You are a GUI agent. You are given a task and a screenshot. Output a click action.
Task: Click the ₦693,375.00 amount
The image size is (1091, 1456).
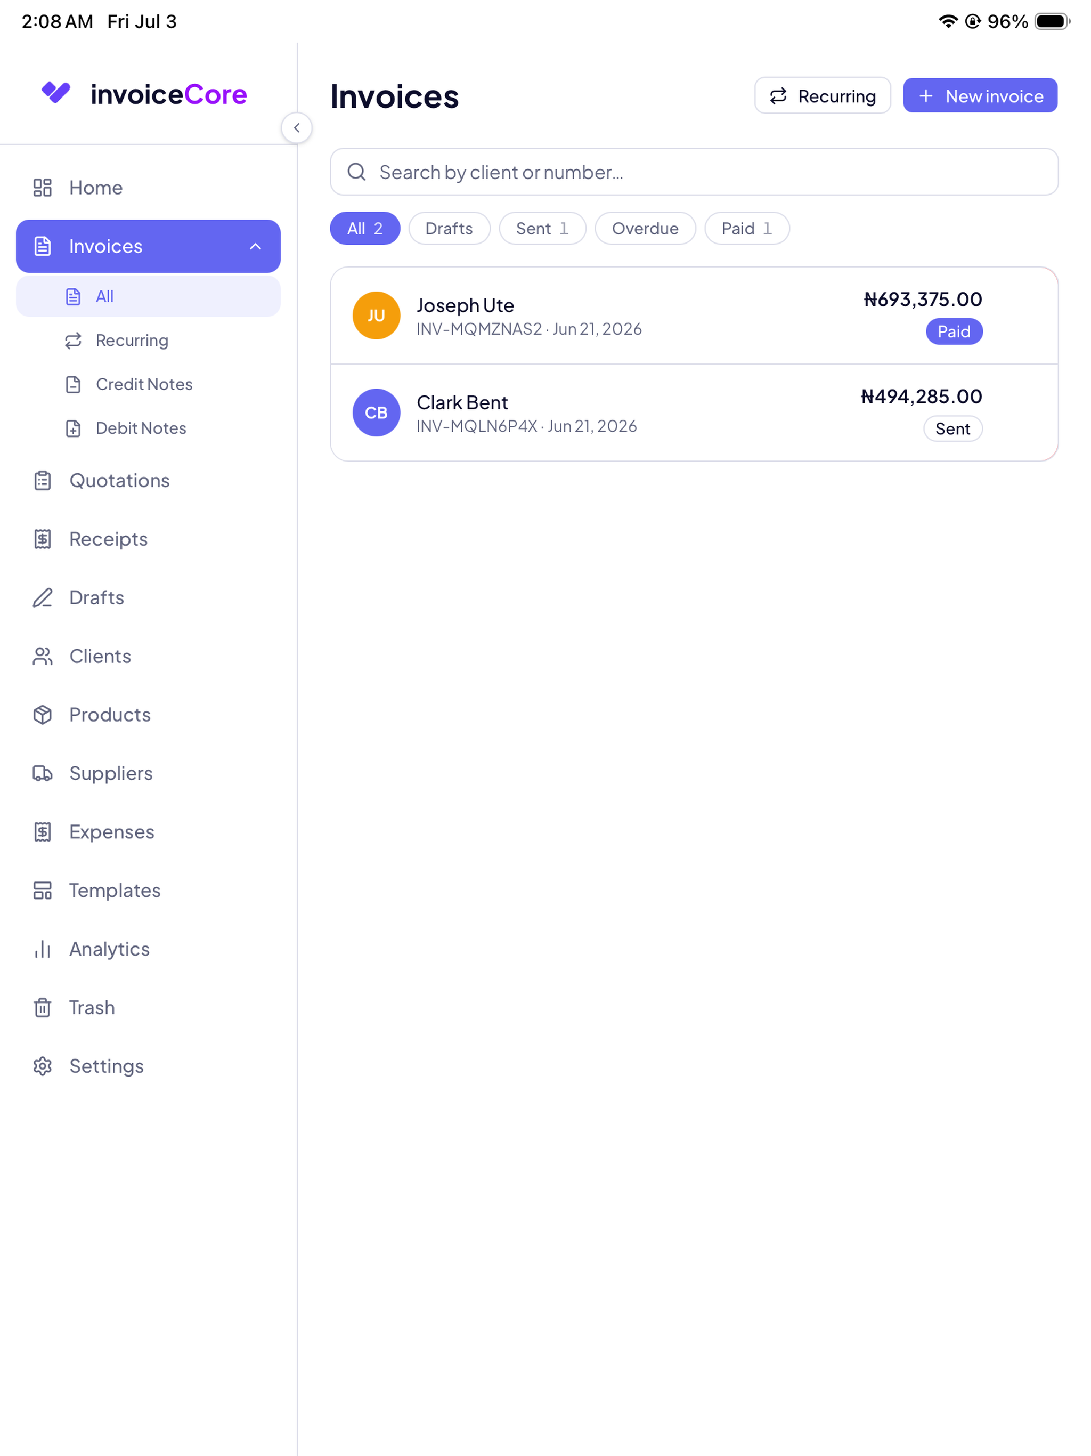(923, 300)
